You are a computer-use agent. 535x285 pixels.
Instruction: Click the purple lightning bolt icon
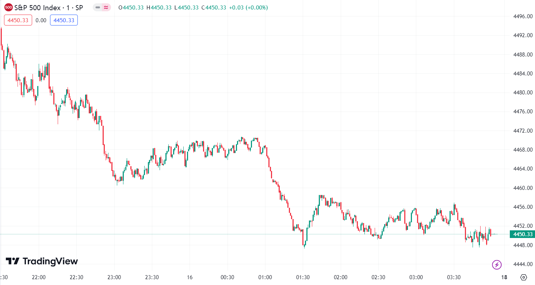click(x=497, y=265)
